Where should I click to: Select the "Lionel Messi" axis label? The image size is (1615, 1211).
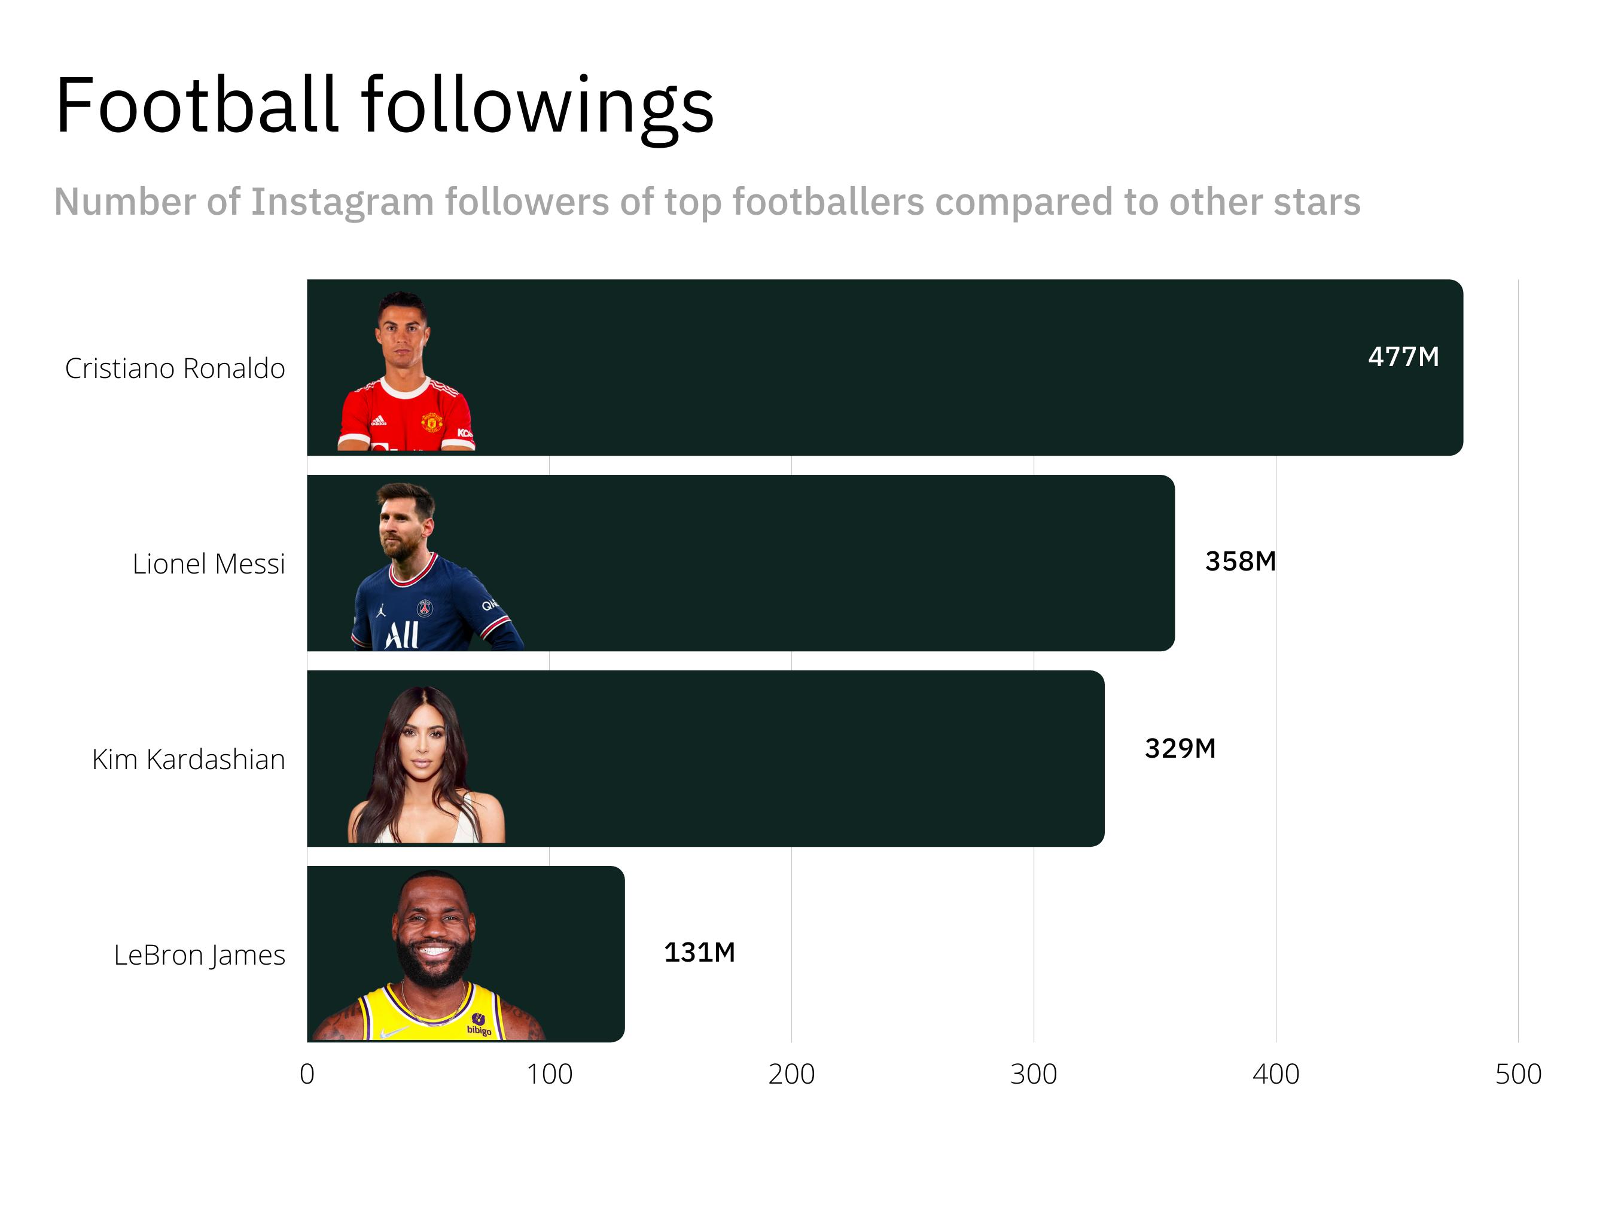click(209, 565)
